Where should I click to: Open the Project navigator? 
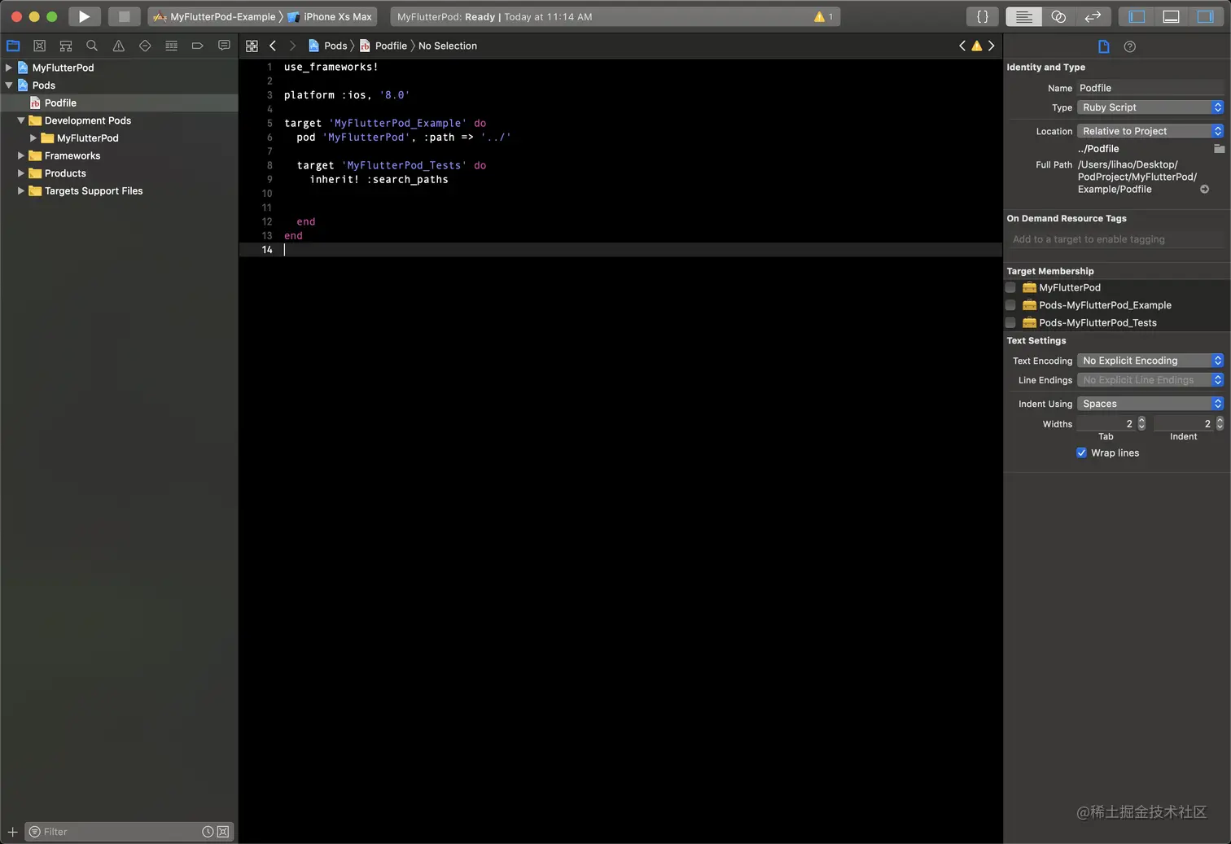(13, 46)
